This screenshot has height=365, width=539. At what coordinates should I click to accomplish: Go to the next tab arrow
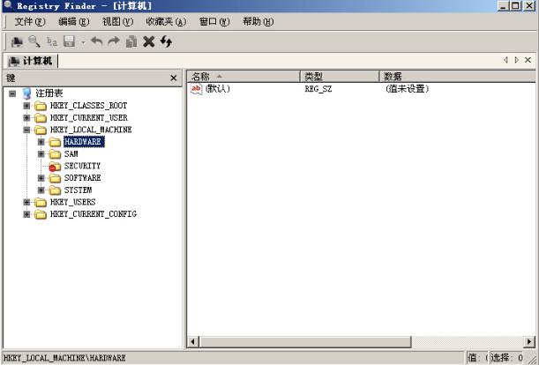coord(516,60)
